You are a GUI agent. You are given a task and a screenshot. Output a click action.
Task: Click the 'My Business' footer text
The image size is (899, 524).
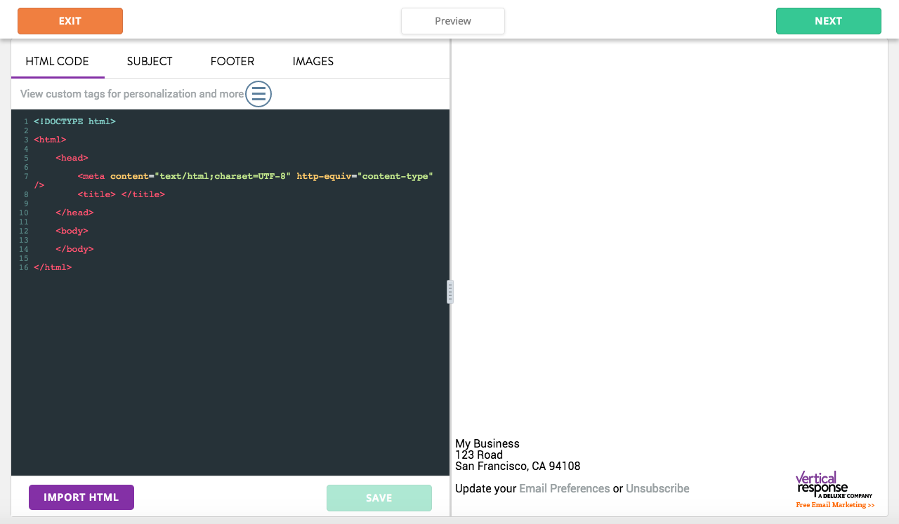[487, 443]
